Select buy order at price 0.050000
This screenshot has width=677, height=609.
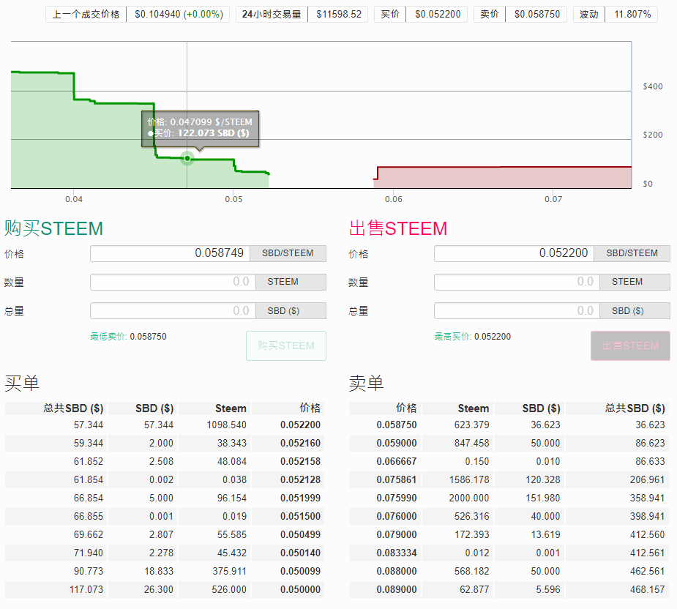tap(163, 589)
